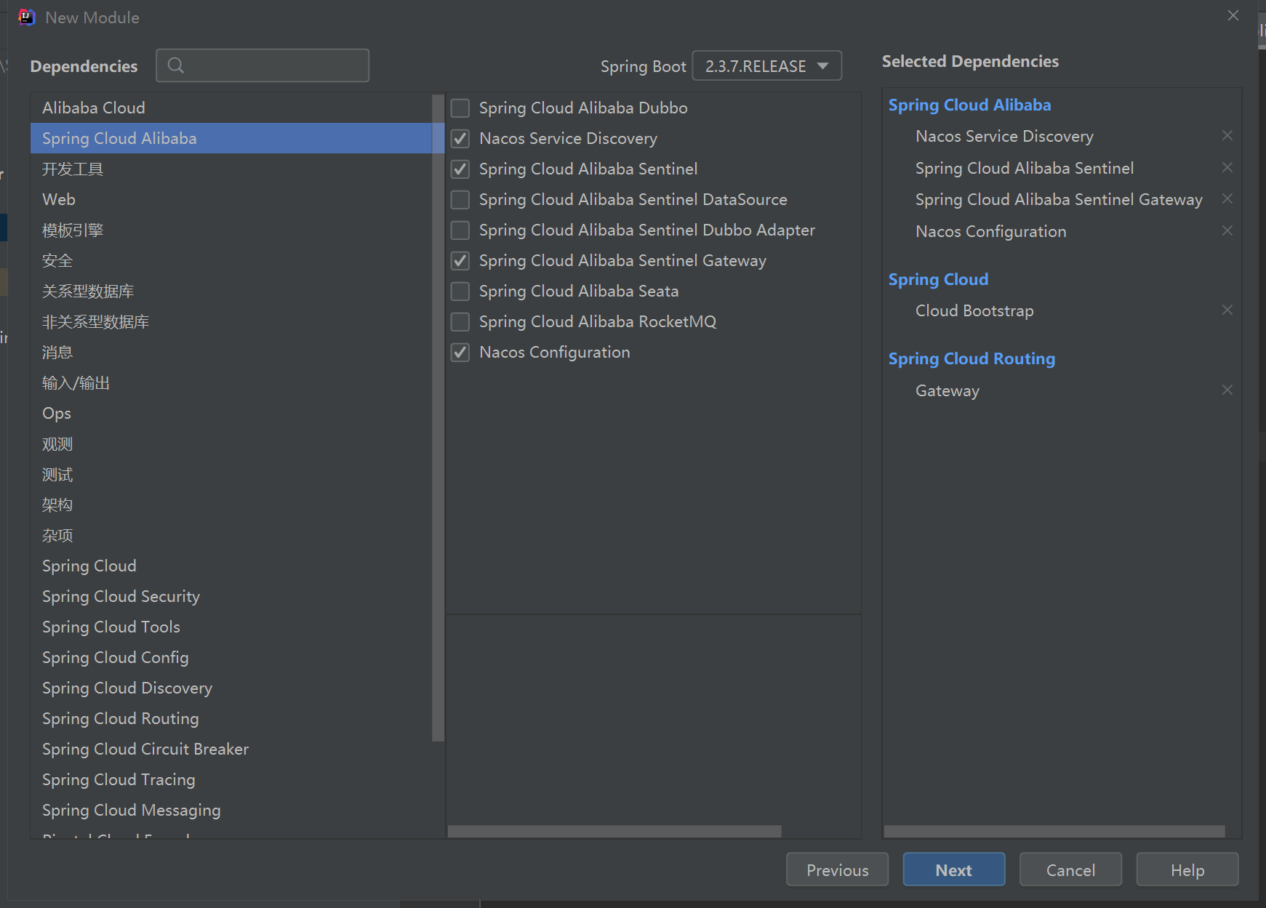
Task: Close the New Module dialog
Action: [1233, 15]
